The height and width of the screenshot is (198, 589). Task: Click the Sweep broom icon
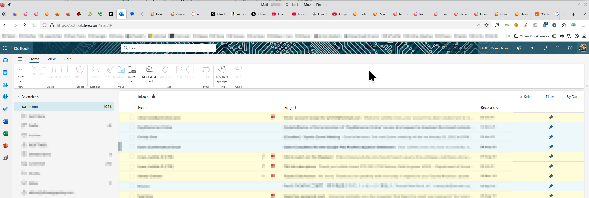tap(110, 70)
